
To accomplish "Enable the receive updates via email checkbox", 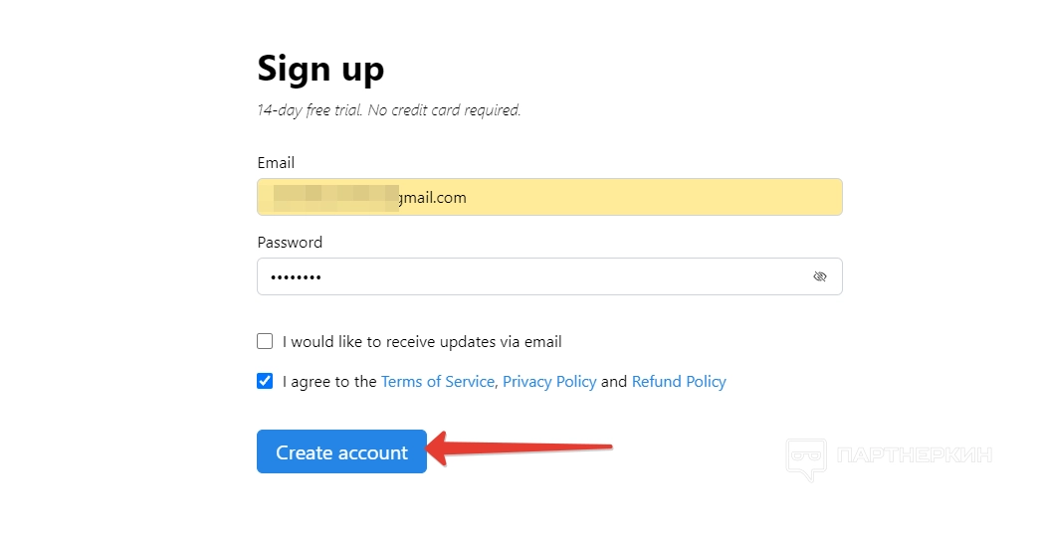I will point(265,341).
